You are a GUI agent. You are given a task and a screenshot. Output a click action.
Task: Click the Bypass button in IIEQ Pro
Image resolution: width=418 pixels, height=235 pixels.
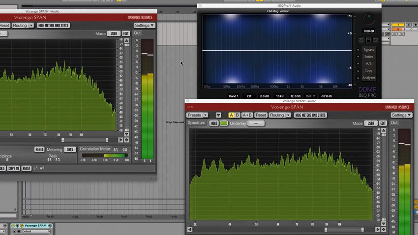click(369, 50)
